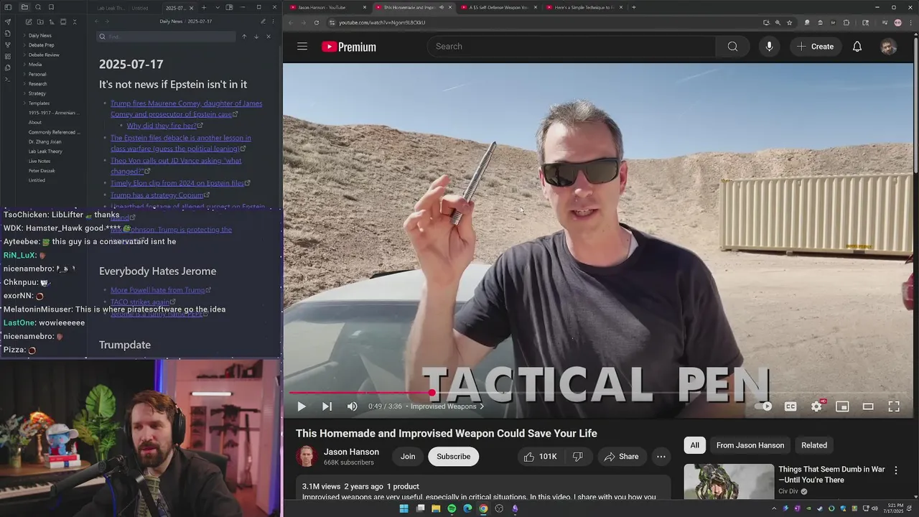Switch to 'Here's a Simple Technique' tab
This screenshot has height=517, width=919.
pos(583,7)
